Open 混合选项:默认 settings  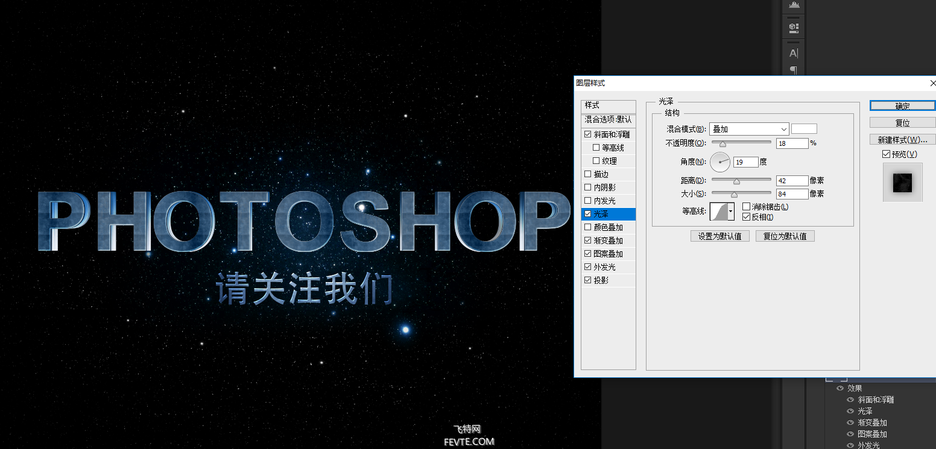[609, 119]
